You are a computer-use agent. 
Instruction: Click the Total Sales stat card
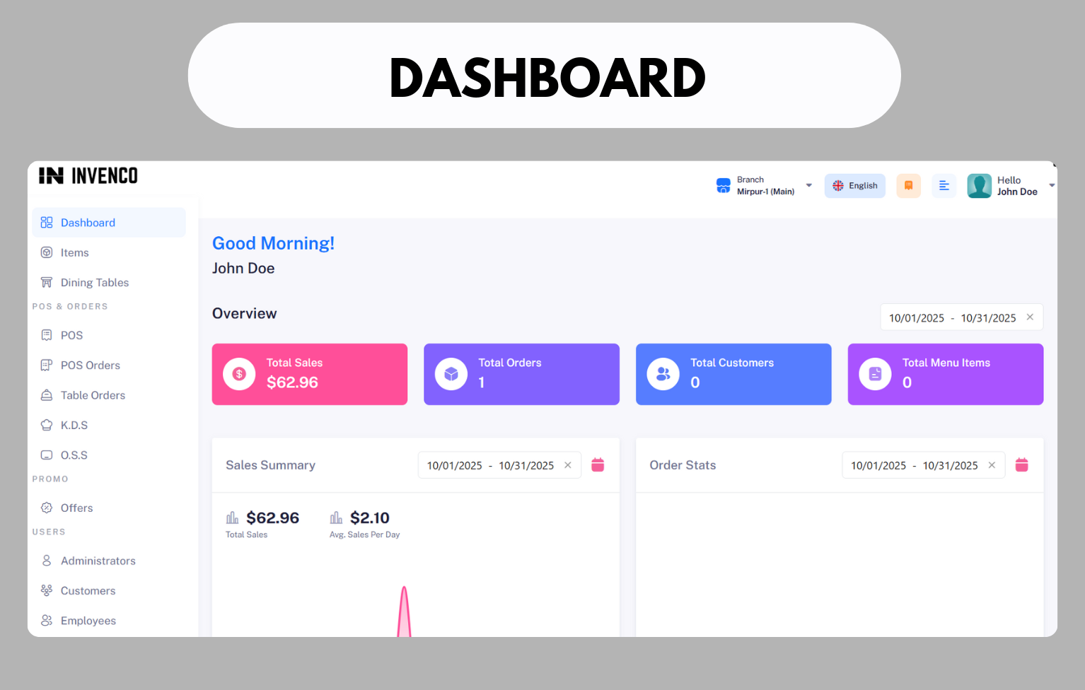pos(309,374)
